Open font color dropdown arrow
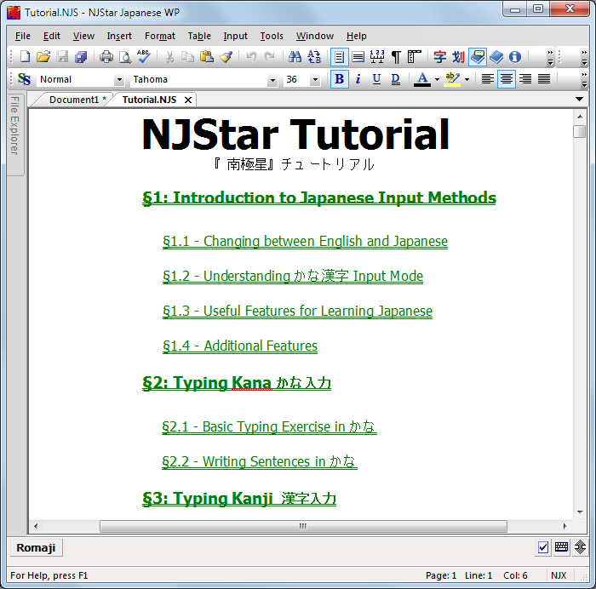 point(437,79)
